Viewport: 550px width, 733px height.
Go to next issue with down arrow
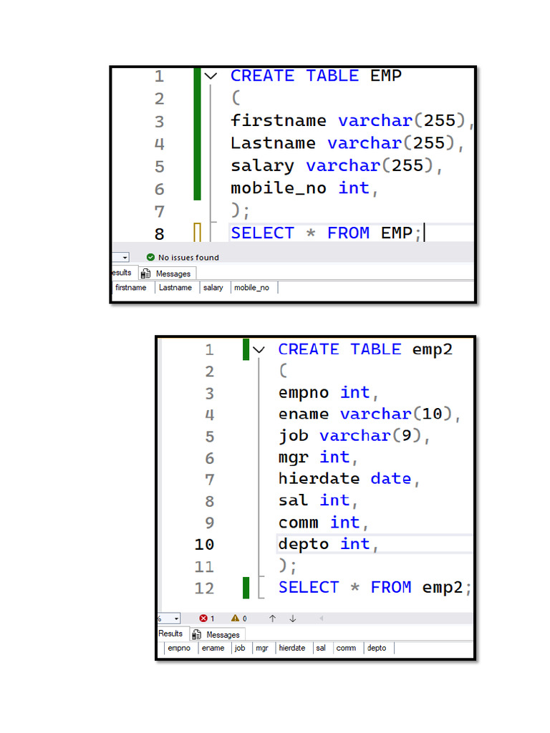[x=293, y=618]
